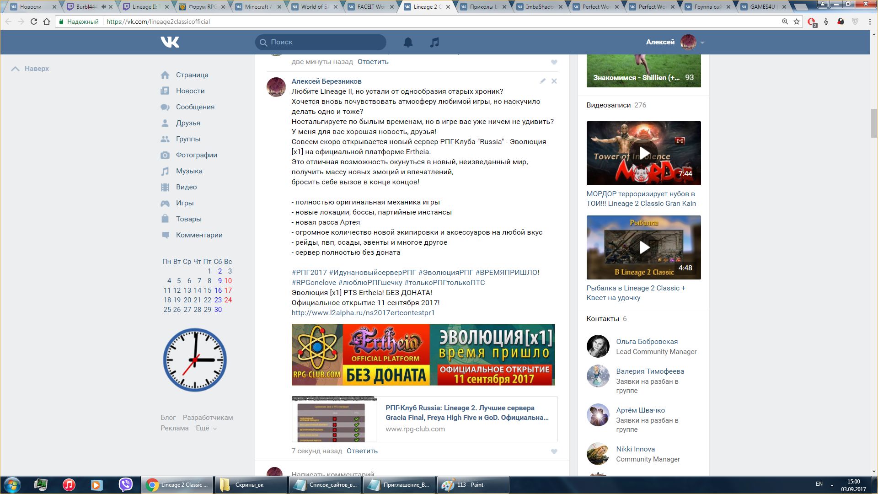Open the notifications bell

(x=408, y=42)
